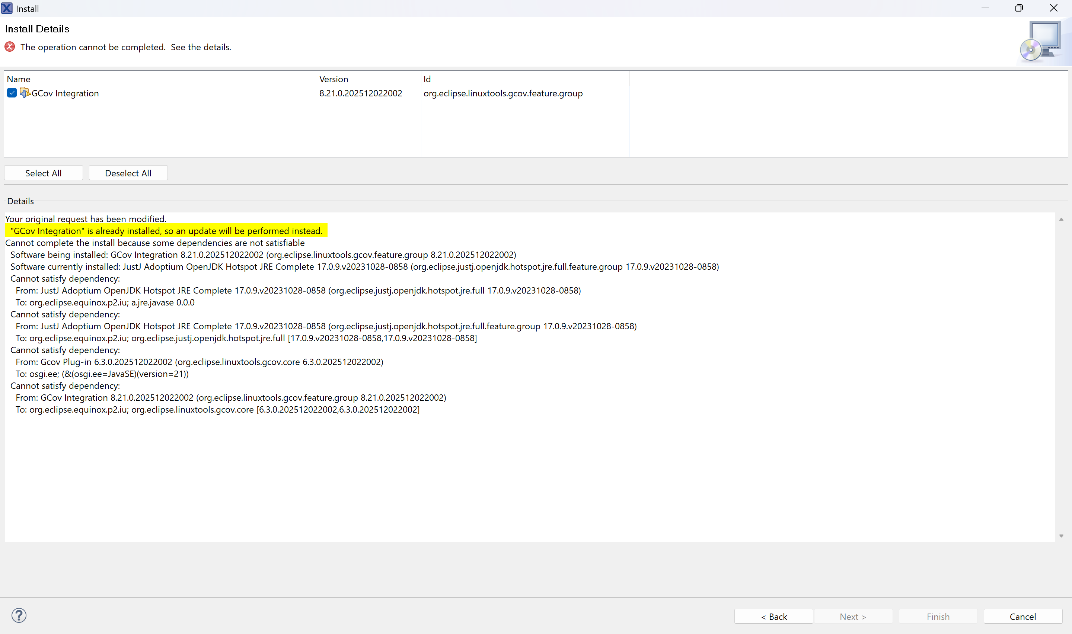Viewport: 1072px width, 634px height.
Task: Click the GCov Integration feature icon
Action: pyautogui.click(x=25, y=93)
